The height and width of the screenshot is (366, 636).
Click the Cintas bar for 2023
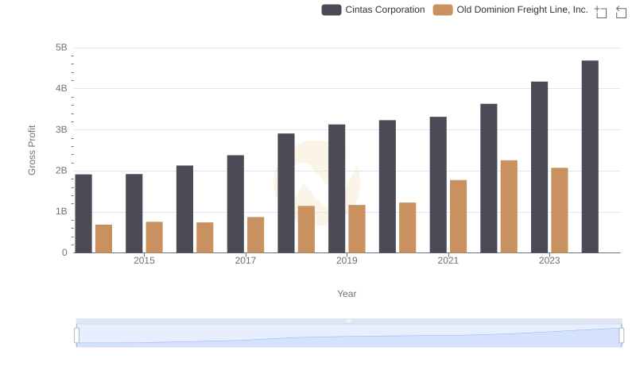(x=539, y=168)
